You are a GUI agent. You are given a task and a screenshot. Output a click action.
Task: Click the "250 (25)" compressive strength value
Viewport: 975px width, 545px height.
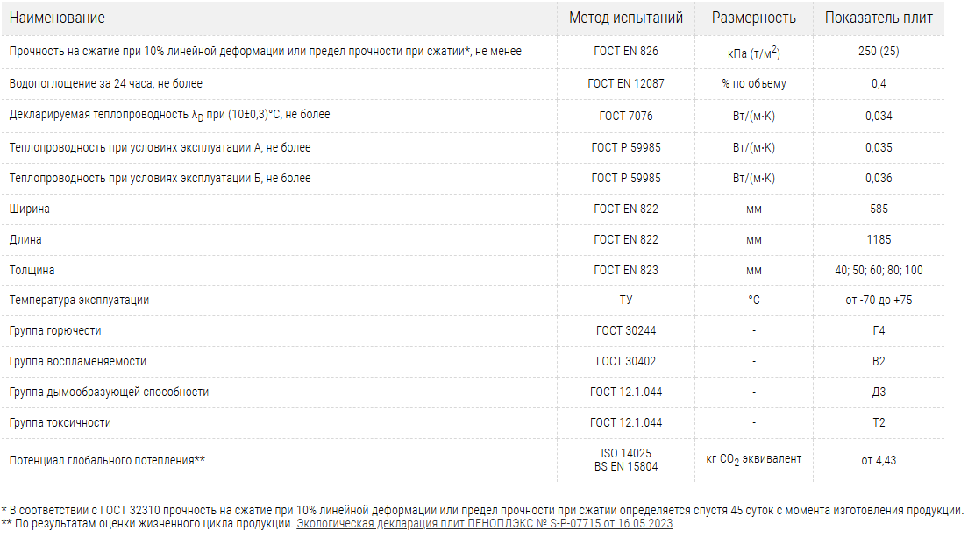[879, 51]
